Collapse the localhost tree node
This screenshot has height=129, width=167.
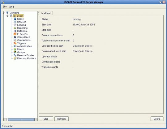(x=7, y=16)
